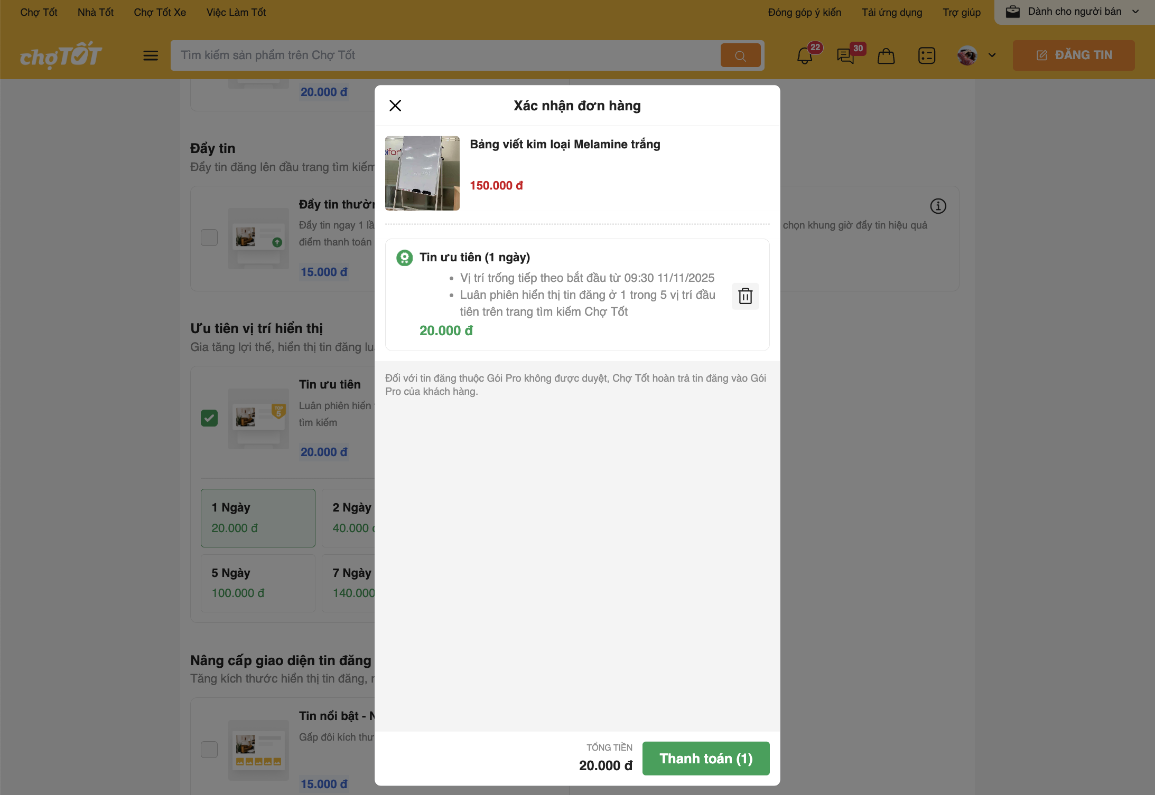Screen dimensions: 1155x795
Task: Click the Bảng viết product thumbnail
Action: [422, 173]
